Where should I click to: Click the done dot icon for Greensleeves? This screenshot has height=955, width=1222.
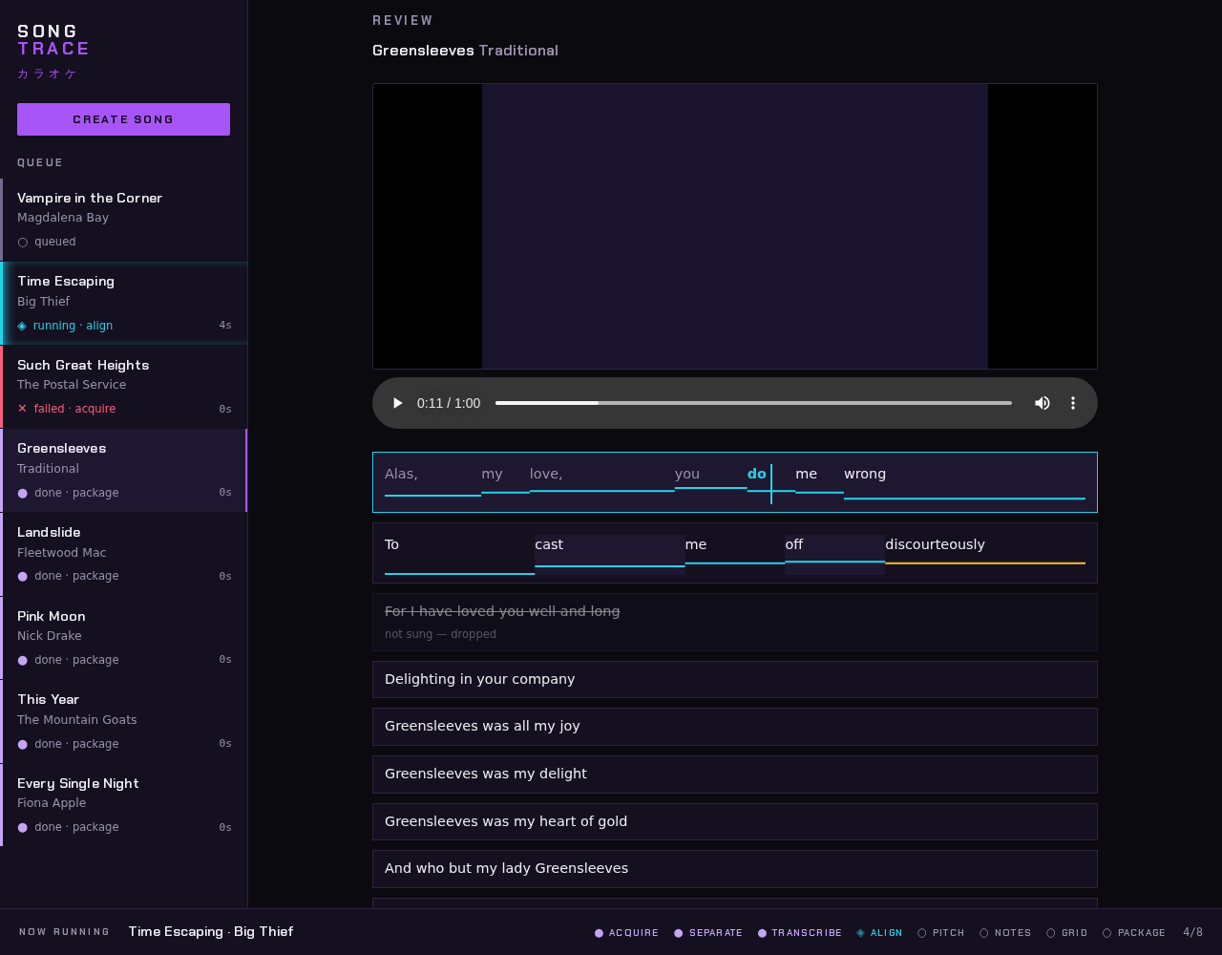[x=23, y=493]
